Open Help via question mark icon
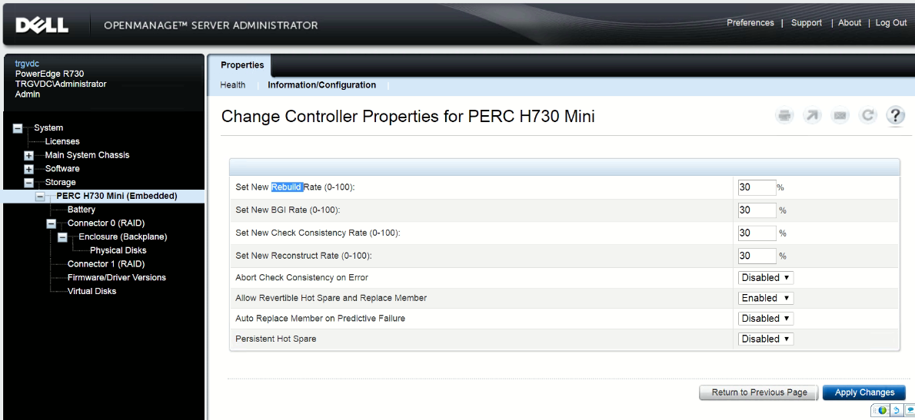 [895, 116]
